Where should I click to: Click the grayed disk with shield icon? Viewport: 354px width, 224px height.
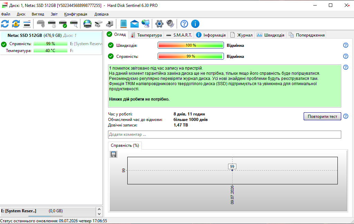(41, 24)
